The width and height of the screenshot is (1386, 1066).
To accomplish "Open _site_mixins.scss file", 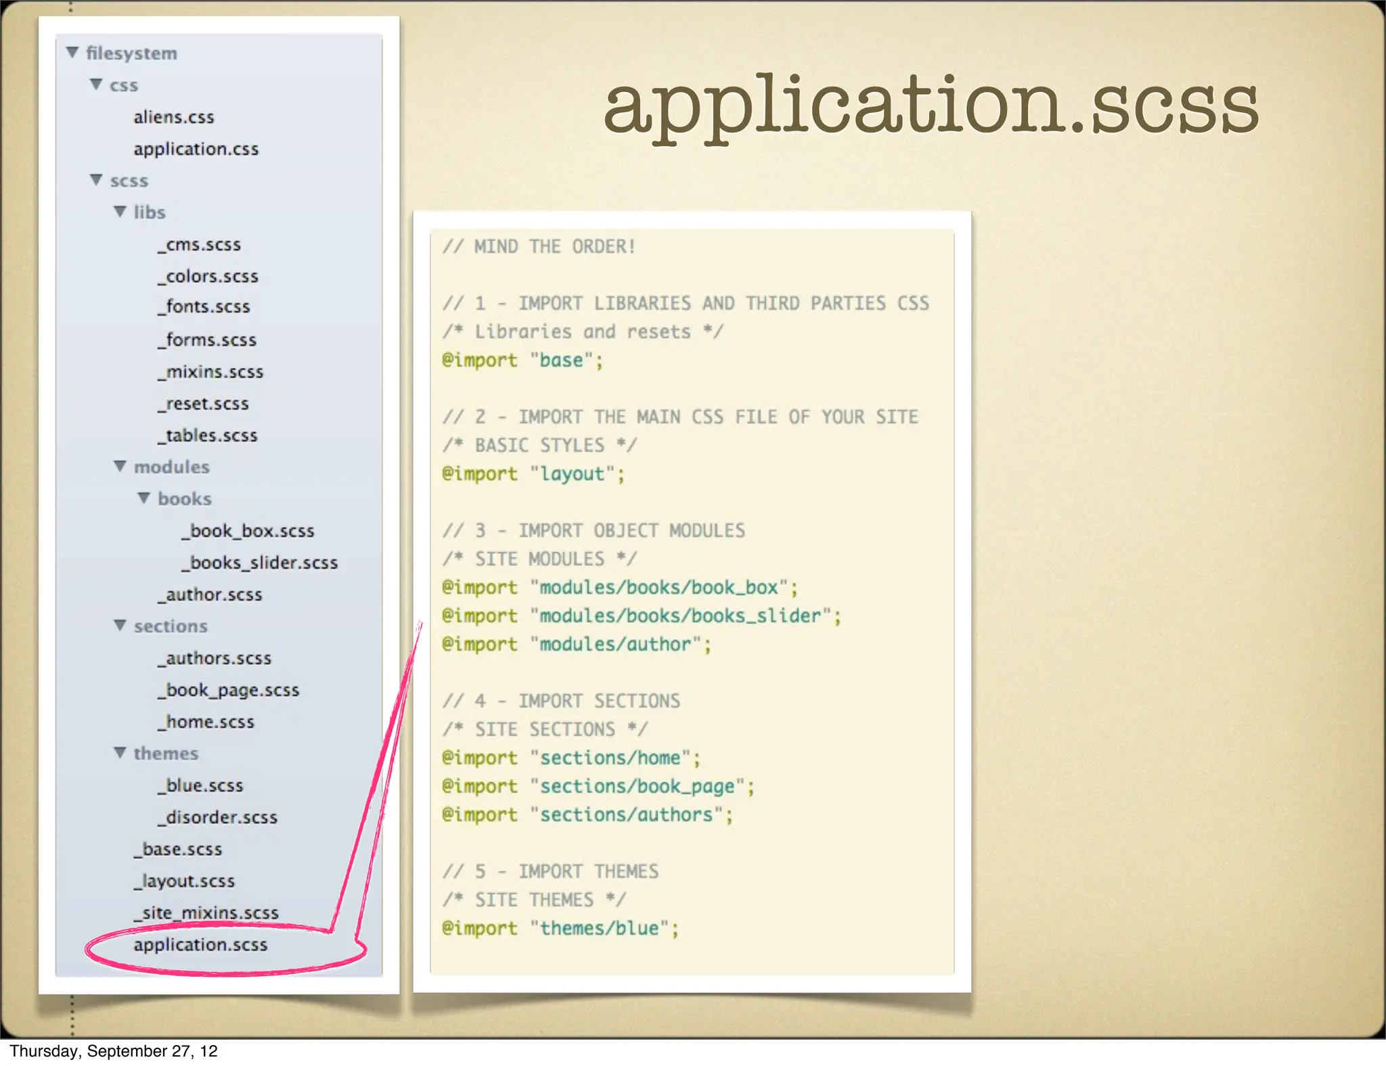I will click(206, 913).
